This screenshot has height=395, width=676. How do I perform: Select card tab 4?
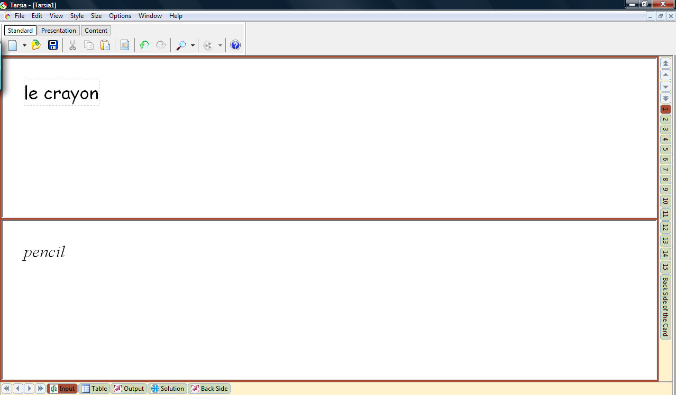(x=666, y=139)
